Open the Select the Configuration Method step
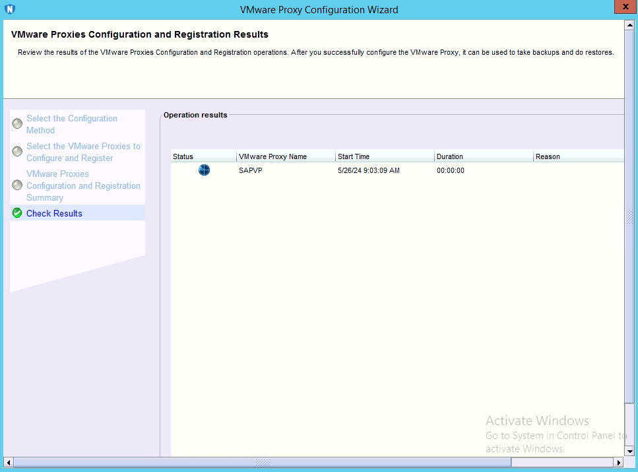 72,124
